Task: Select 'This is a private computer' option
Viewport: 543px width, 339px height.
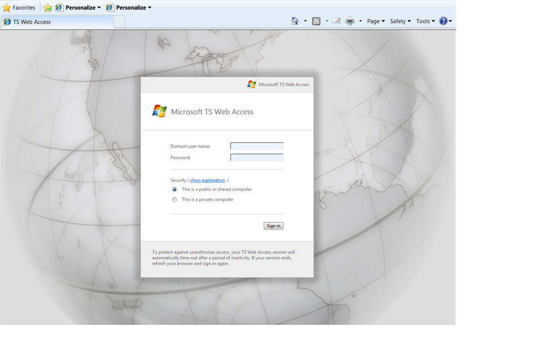Action: 175,200
